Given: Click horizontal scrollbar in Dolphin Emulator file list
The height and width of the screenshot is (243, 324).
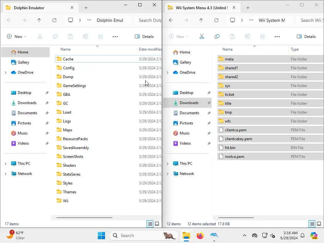Looking at the screenshot, I should point(84,218).
